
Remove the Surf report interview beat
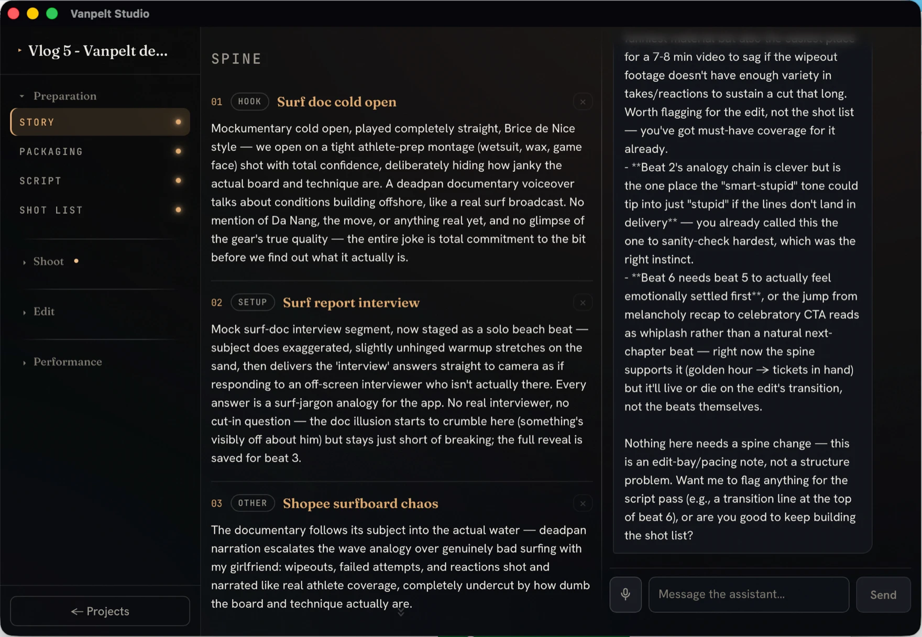coord(583,303)
